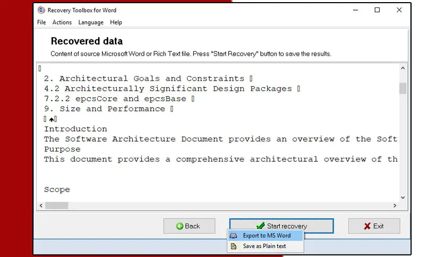Click the vertical scrollbar thumb
The width and height of the screenshot is (444, 257).
point(403,88)
